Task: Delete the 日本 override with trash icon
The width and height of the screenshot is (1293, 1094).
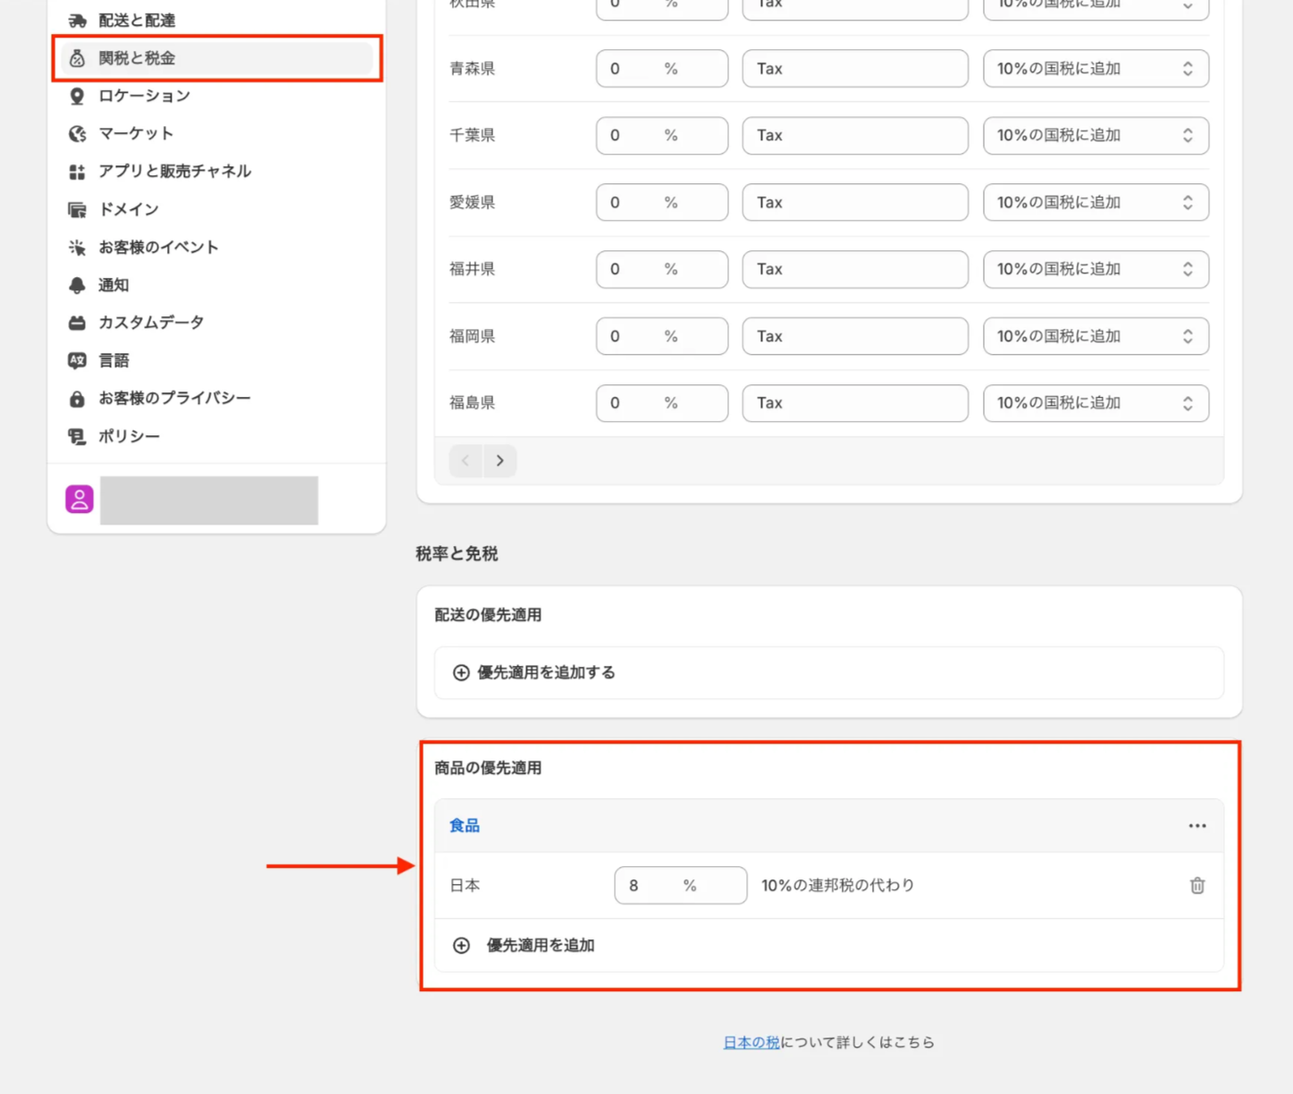Action: click(1197, 886)
